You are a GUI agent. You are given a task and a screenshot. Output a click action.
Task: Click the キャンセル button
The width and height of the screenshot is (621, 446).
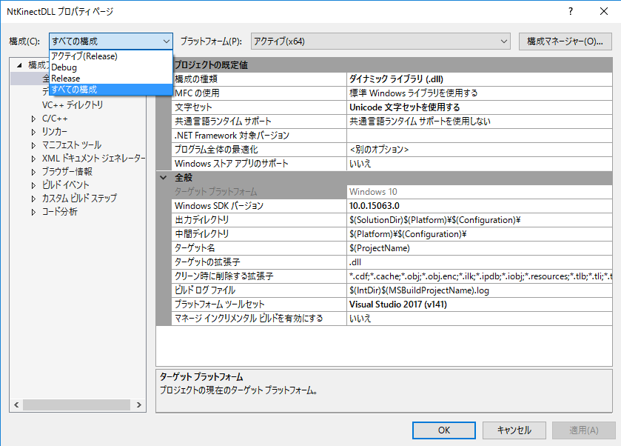[514, 430]
